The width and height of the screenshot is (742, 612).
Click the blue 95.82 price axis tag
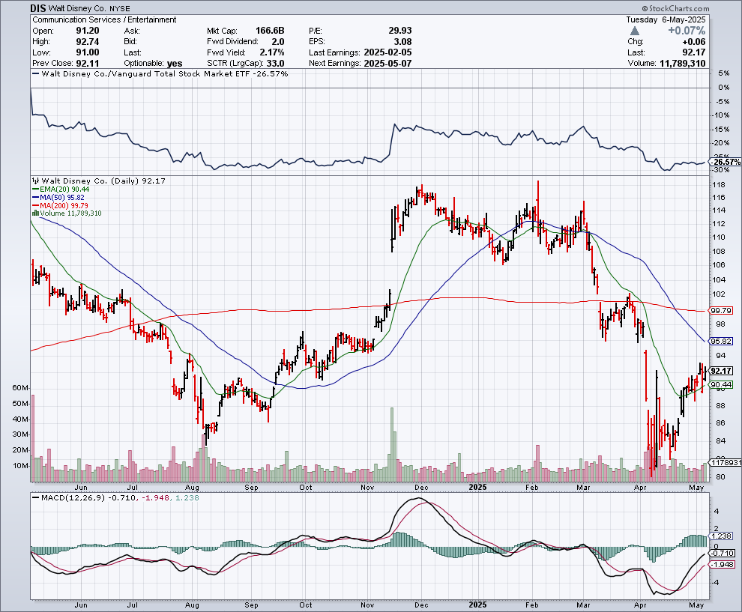tap(721, 341)
